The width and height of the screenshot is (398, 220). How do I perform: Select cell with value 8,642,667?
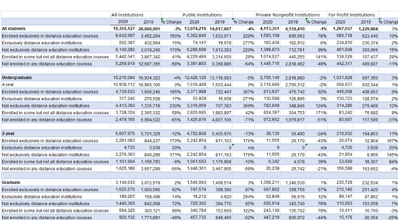click(123, 36)
